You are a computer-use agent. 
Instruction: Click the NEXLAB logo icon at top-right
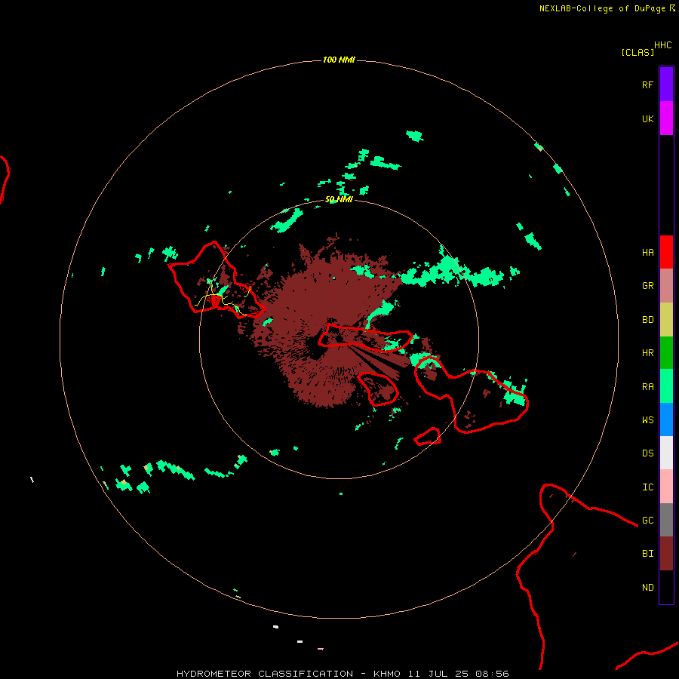point(672,8)
